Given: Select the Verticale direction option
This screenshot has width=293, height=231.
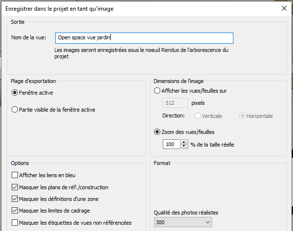Looking at the screenshot, I should pos(198,116).
